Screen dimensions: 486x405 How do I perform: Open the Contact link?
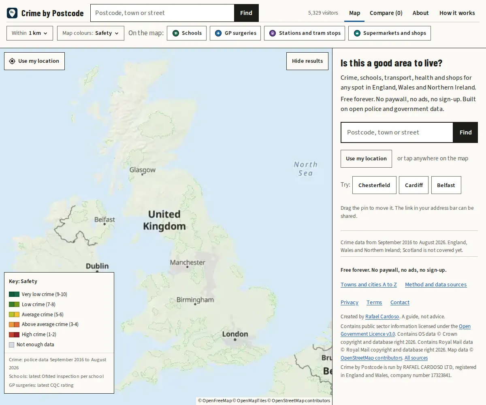pyautogui.click(x=400, y=302)
